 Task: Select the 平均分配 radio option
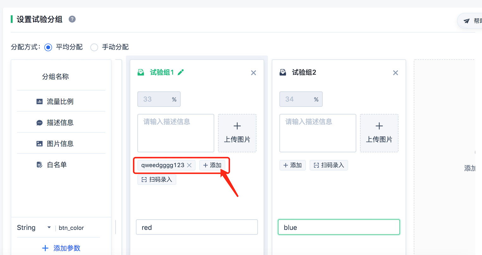click(x=48, y=47)
